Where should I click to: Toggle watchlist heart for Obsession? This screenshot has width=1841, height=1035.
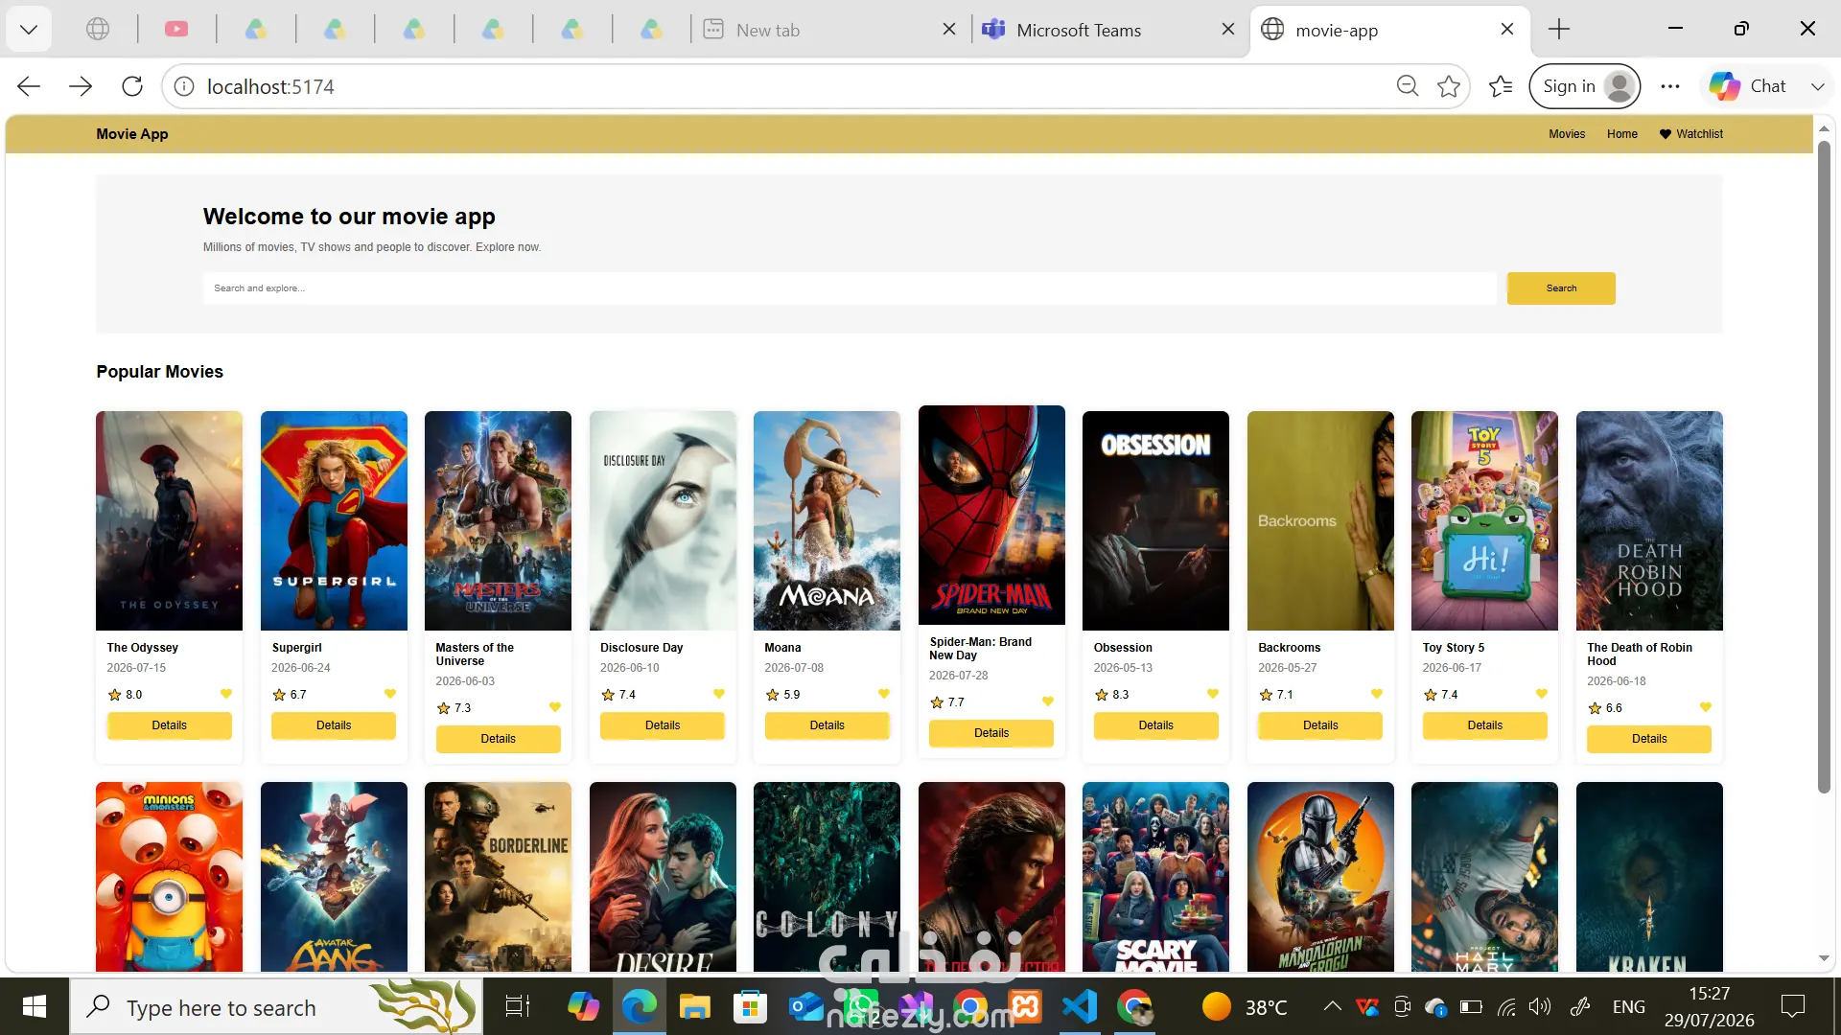click(x=1213, y=694)
